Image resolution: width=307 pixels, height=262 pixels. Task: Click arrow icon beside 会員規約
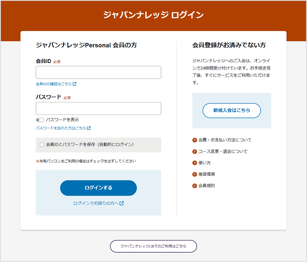[x=195, y=186]
